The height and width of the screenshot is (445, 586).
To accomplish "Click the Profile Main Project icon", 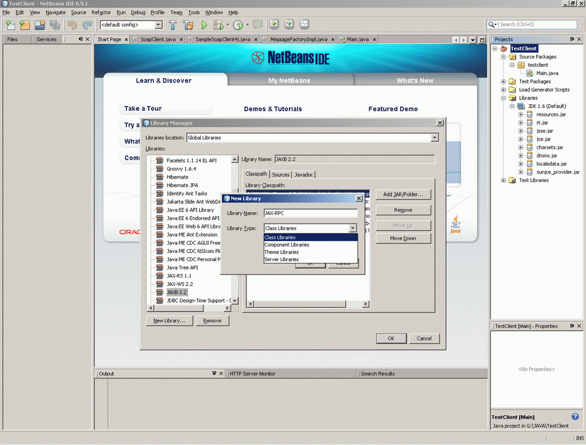I will pyautogui.click(x=238, y=25).
